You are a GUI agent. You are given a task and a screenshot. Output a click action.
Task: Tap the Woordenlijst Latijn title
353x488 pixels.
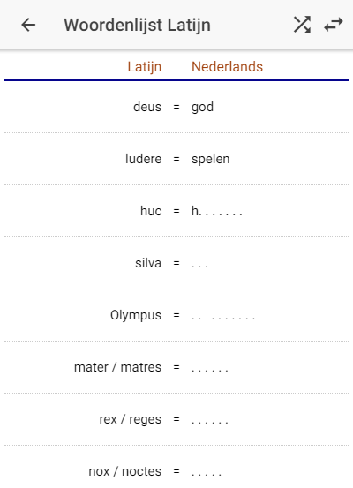click(138, 25)
